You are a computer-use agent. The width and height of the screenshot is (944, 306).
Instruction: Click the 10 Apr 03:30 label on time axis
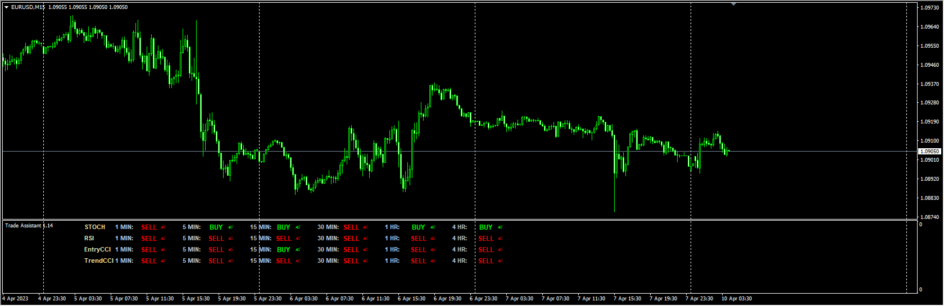pos(736,299)
